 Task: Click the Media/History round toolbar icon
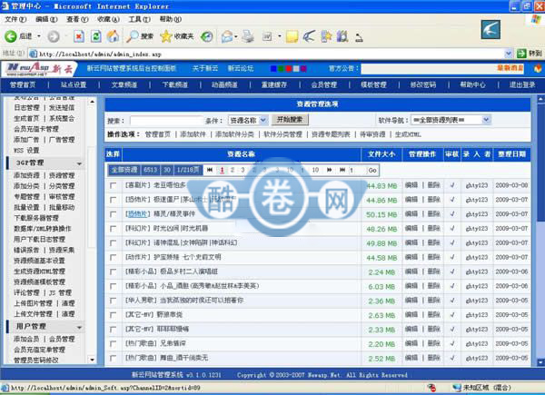click(x=207, y=36)
